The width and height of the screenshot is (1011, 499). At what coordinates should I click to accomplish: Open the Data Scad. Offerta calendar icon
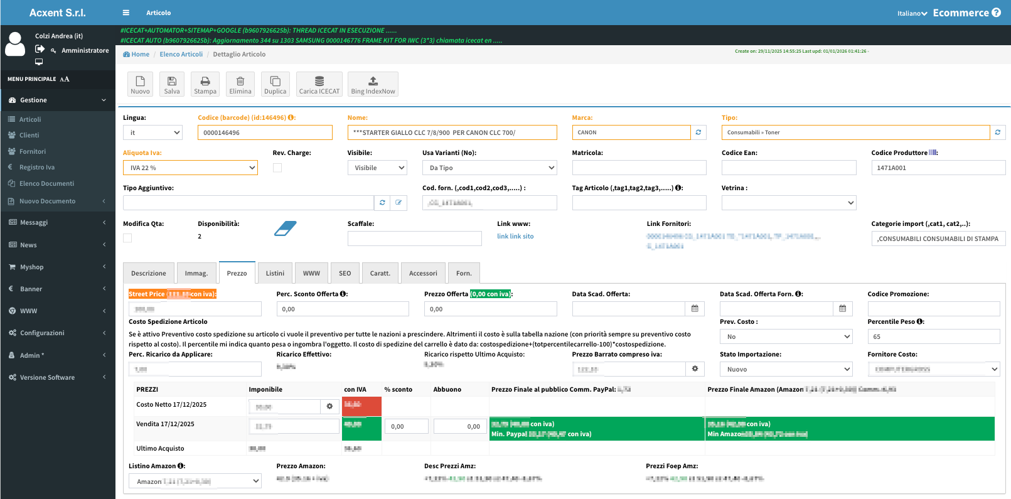pyautogui.click(x=695, y=309)
